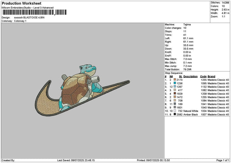Click the Stop Sequence heading
Screen dimensions: 231x163
tap(174, 73)
